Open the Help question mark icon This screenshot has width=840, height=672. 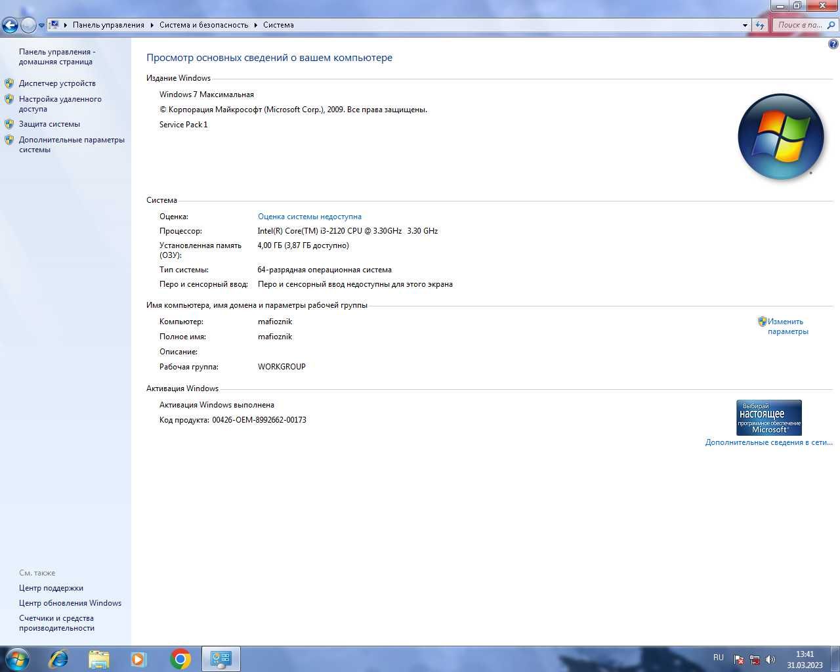point(833,45)
